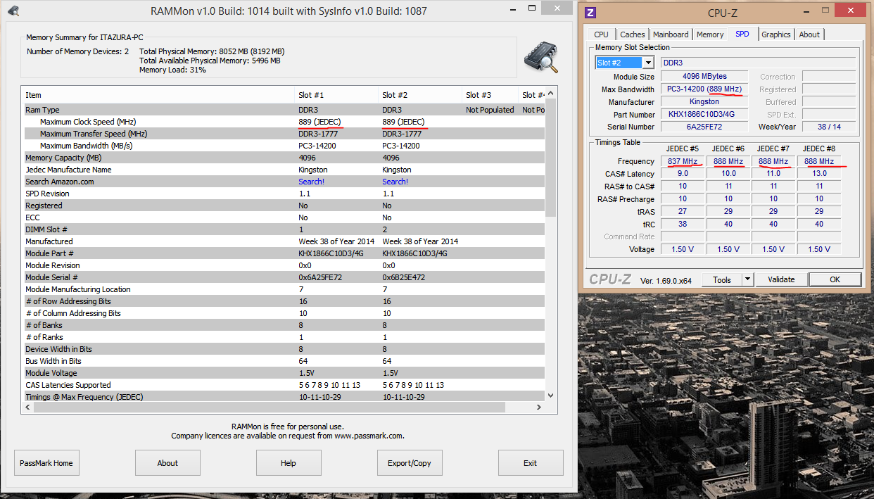Click the Serial Number 6A25FE72 field
Viewport: 874px width, 499px height.
704,127
